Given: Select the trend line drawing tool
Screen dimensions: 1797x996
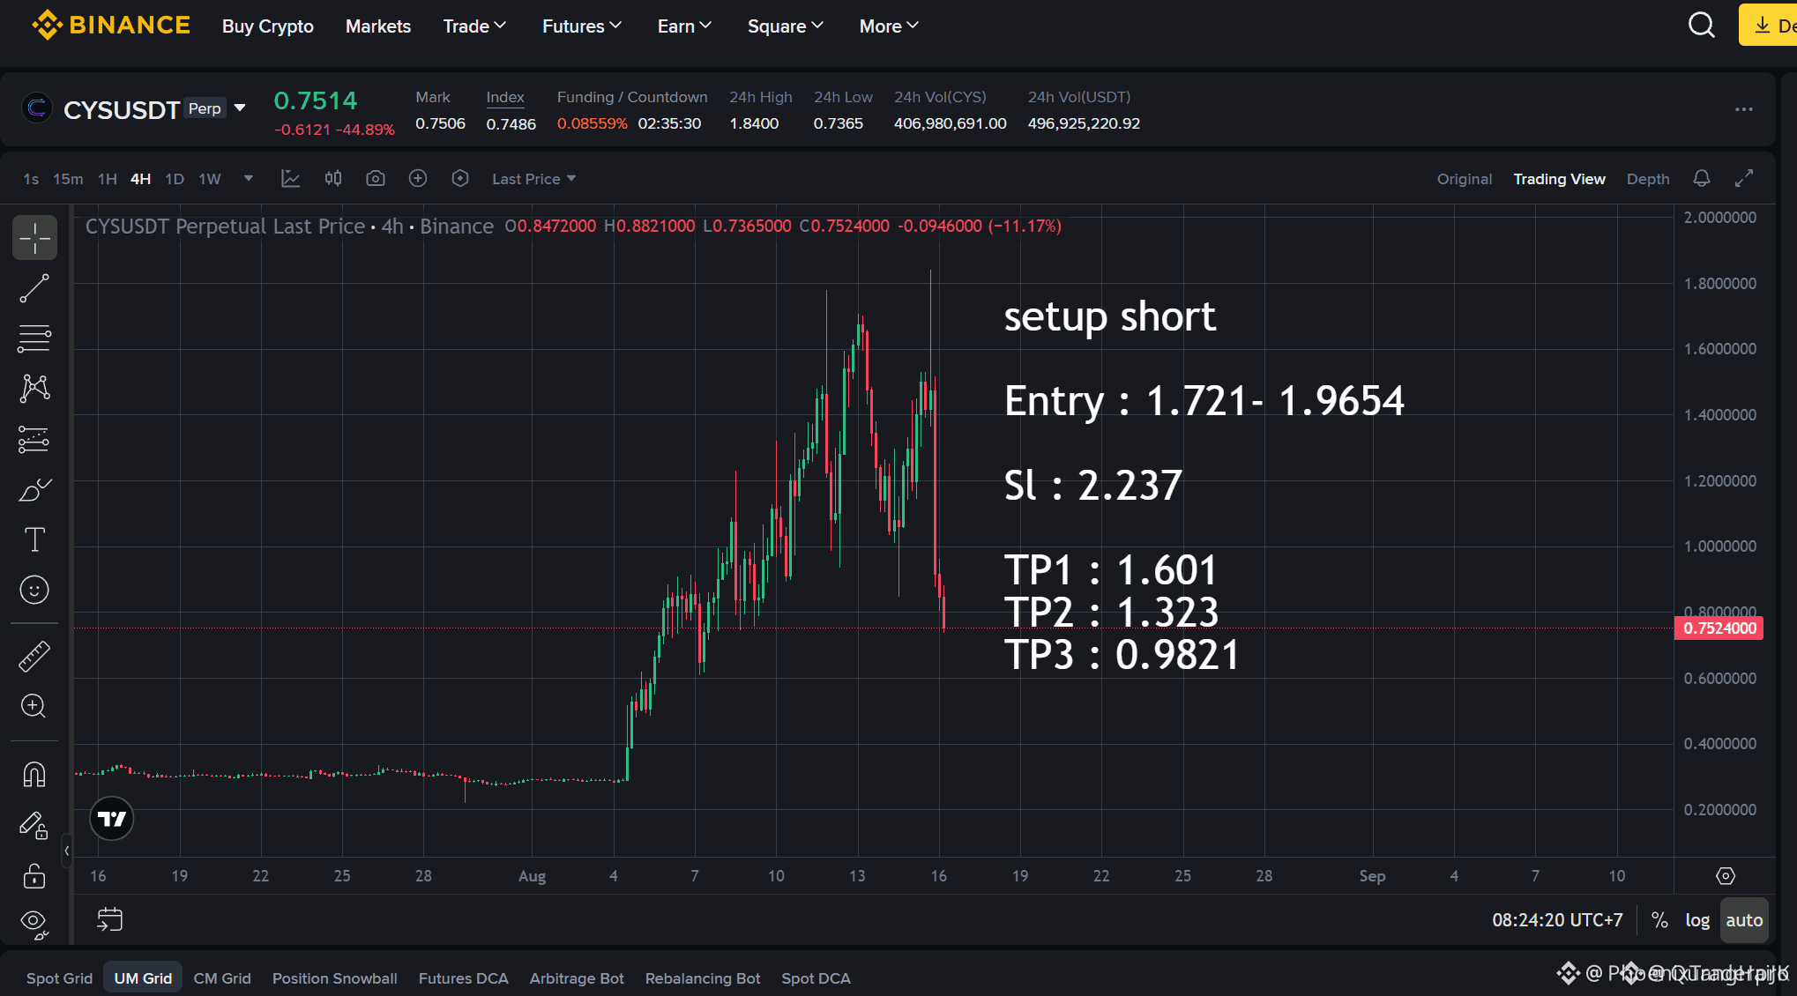Looking at the screenshot, I should point(34,288).
